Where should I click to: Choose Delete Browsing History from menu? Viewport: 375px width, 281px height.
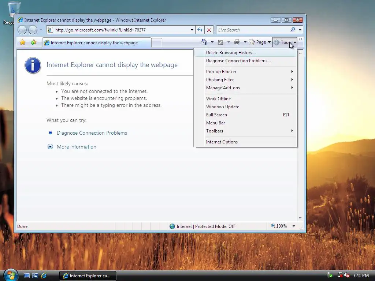point(245,53)
